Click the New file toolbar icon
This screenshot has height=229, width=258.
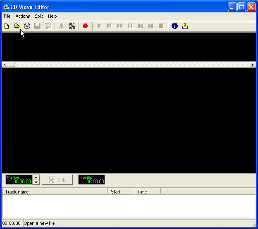[7, 26]
